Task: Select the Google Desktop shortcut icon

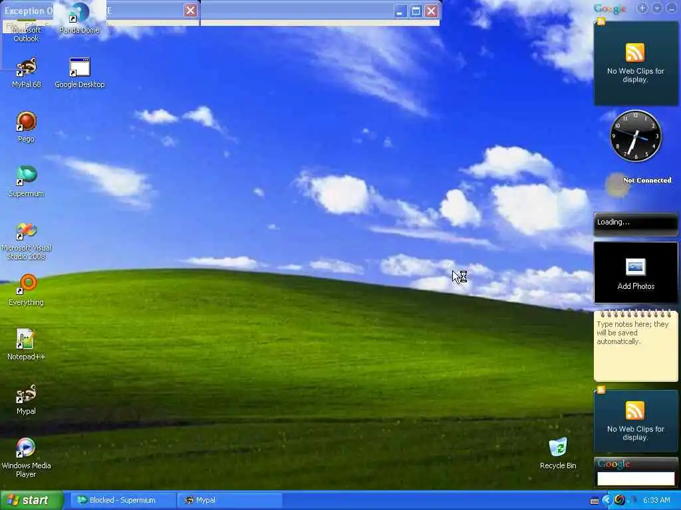Action: point(80,73)
